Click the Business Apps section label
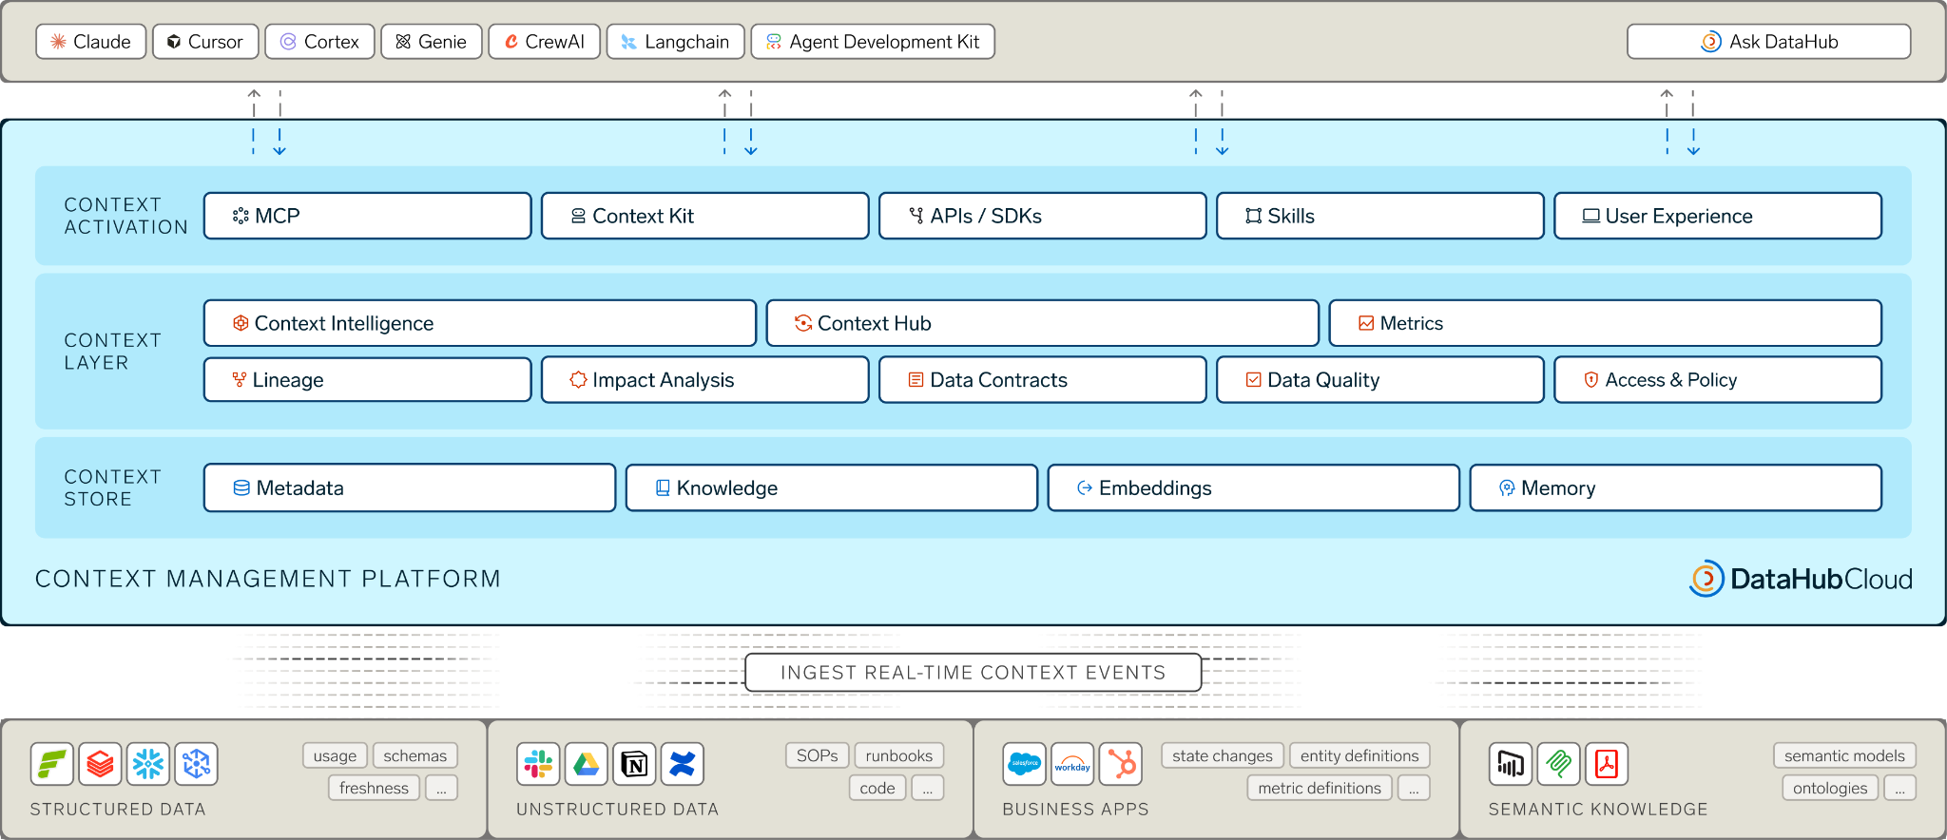Image resolution: width=1947 pixels, height=840 pixels. point(1076,810)
